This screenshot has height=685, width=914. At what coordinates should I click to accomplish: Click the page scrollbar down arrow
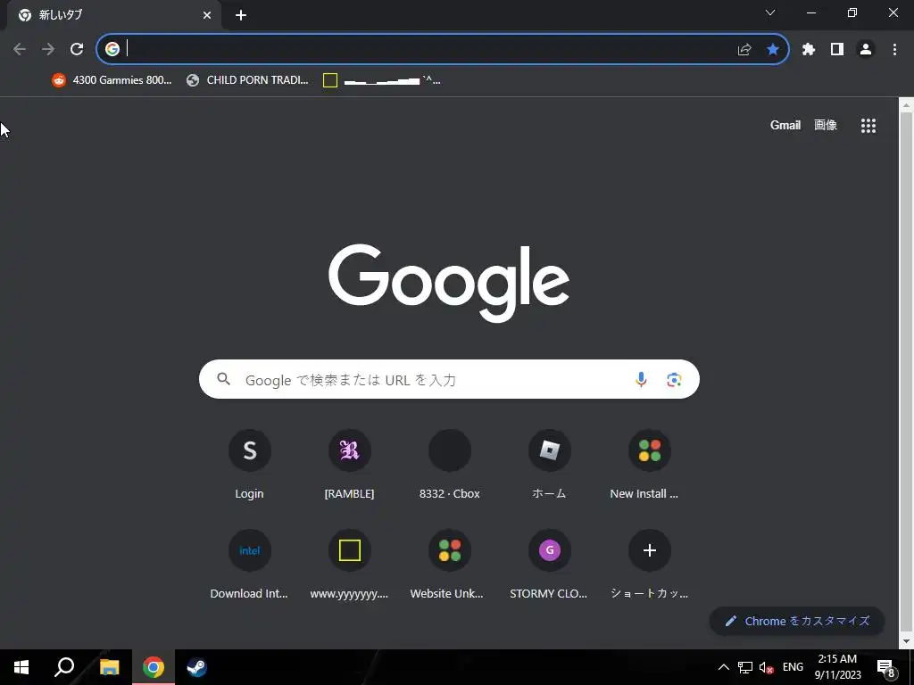click(x=906, y=641)
